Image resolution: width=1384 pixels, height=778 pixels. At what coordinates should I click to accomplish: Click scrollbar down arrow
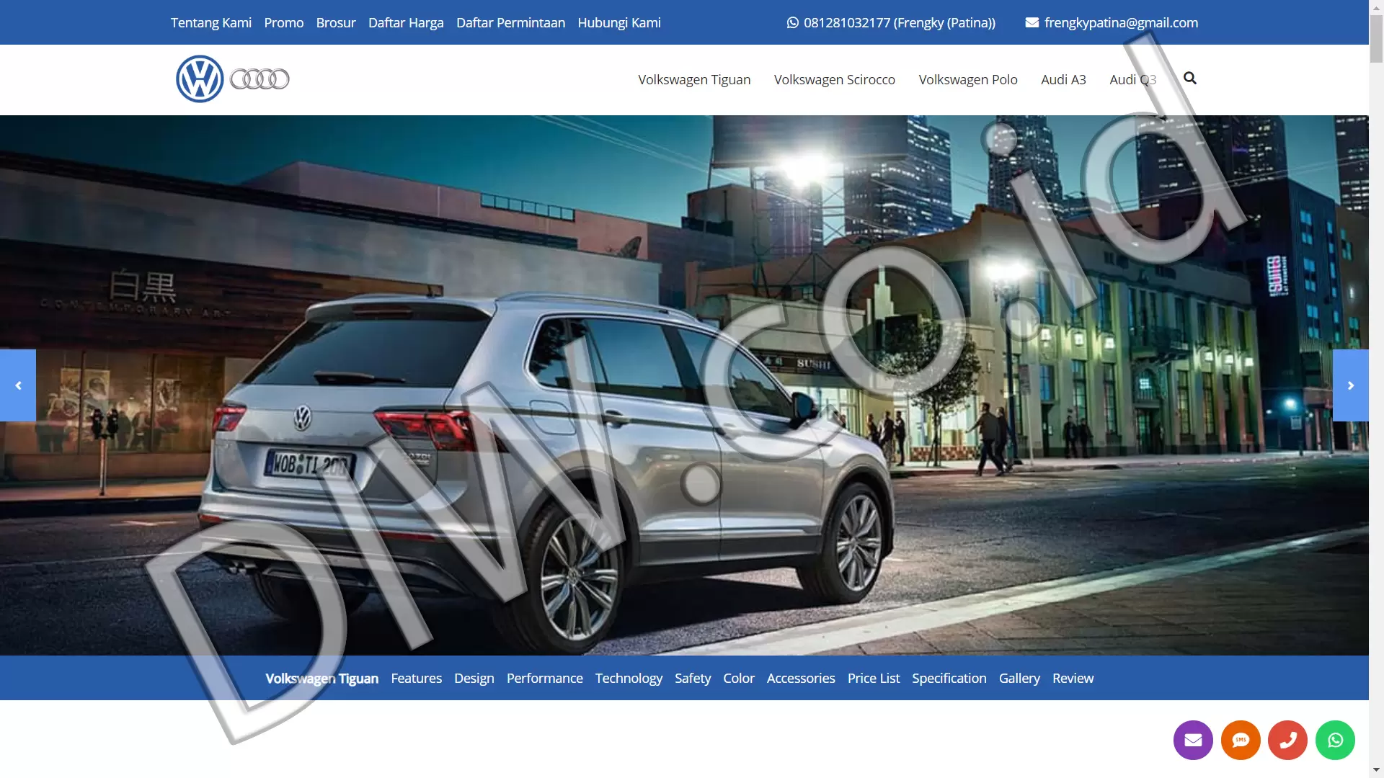point(1376,771)
